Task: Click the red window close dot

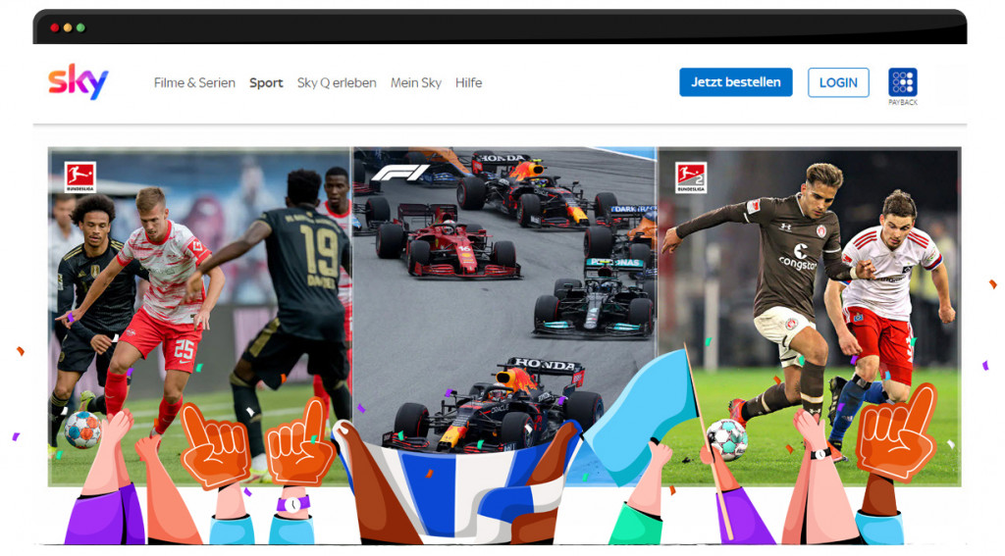Action: (x=55, y=27)
